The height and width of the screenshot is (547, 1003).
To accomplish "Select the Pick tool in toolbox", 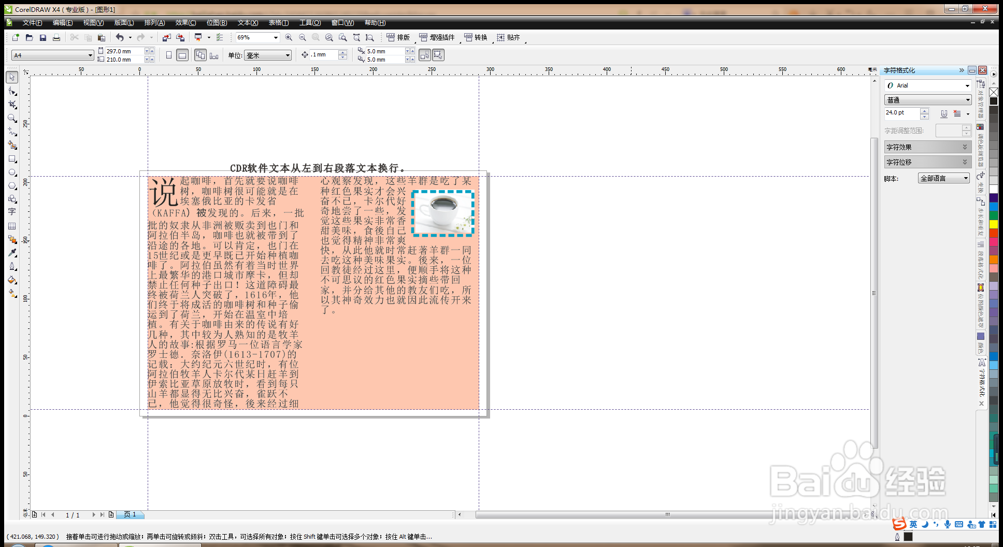I will click(12, 77).
